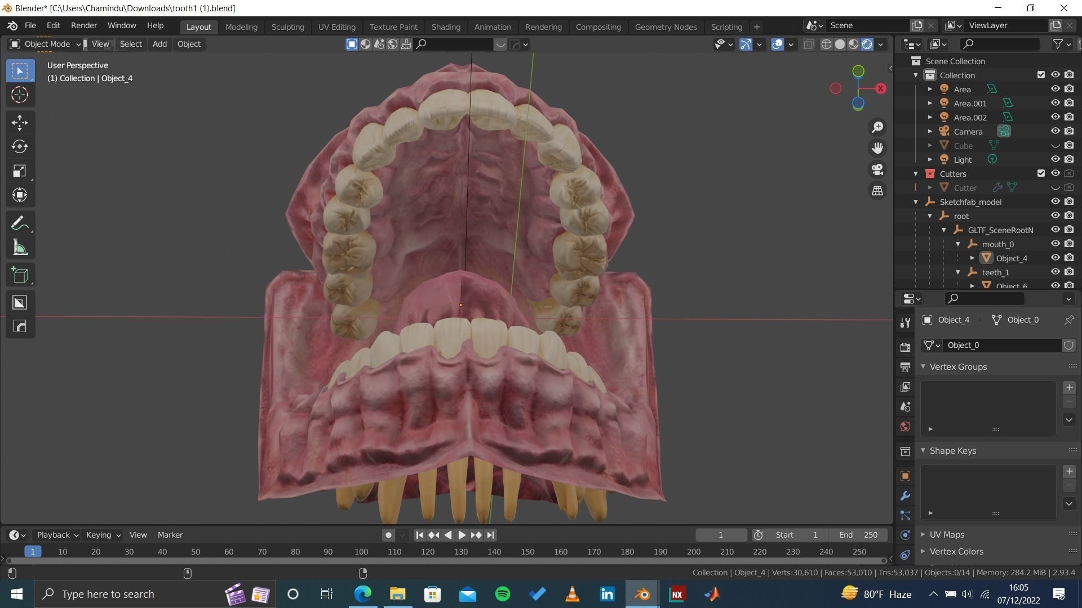Open the Modifier properties wrench tab
Screen dimensions: 1082x608
point(905,496)
